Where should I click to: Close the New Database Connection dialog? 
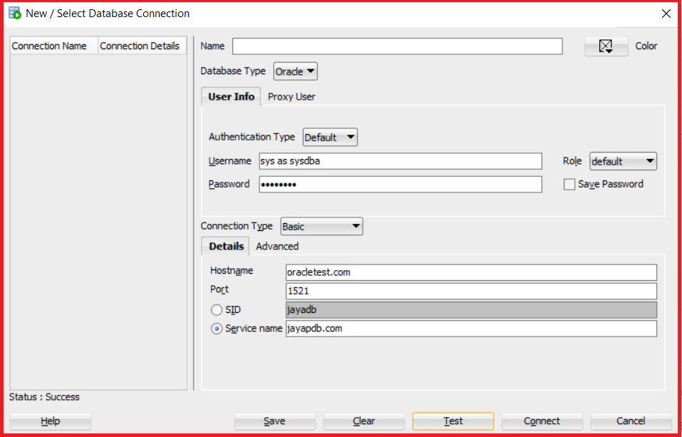(666, 14)
